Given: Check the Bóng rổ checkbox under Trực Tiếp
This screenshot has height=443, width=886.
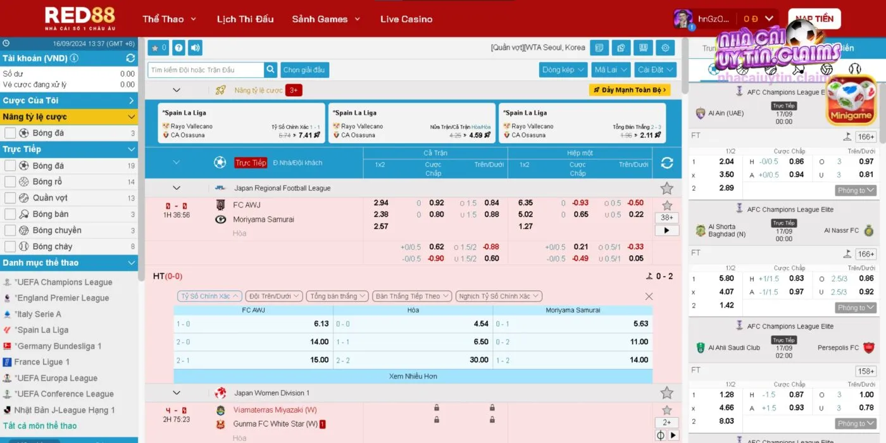Looking at the screenshot, I should pyautogui.click(x=10, y=182).
